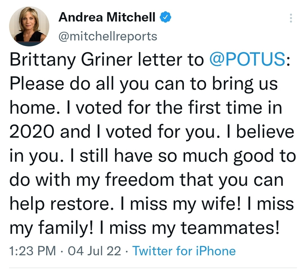Click the 1:23 PM timestamp
Viewport: 306px width, 270px height.
(x=31, y=251)
